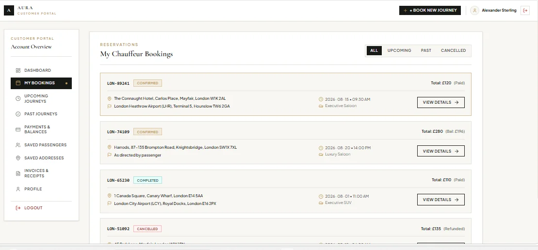Click clock icon beside 2026-08-15 09:30 AM
Viewport: 538px width, 250px height.
pyautogui.click(x=321, y=99)
